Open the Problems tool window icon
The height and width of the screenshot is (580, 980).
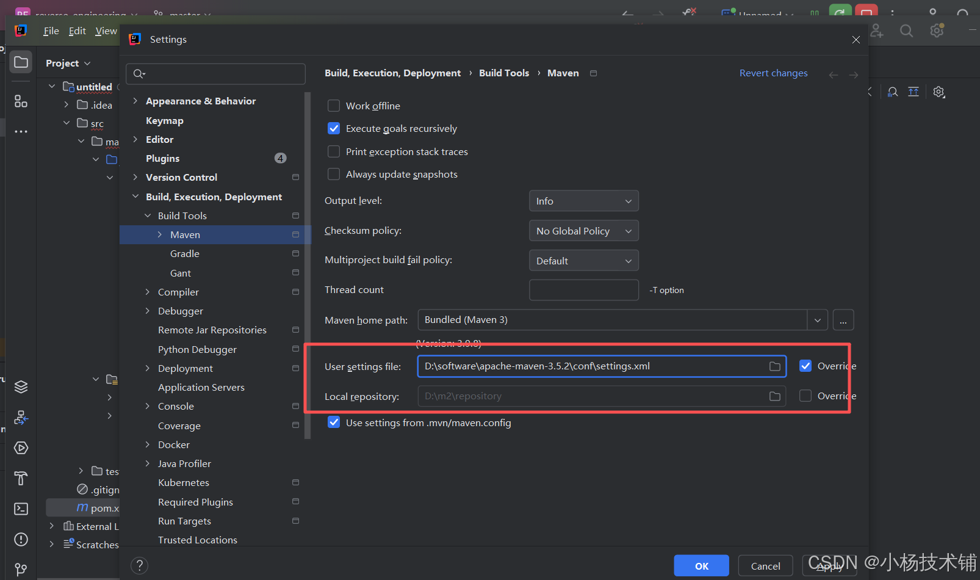tap(21, 539)
